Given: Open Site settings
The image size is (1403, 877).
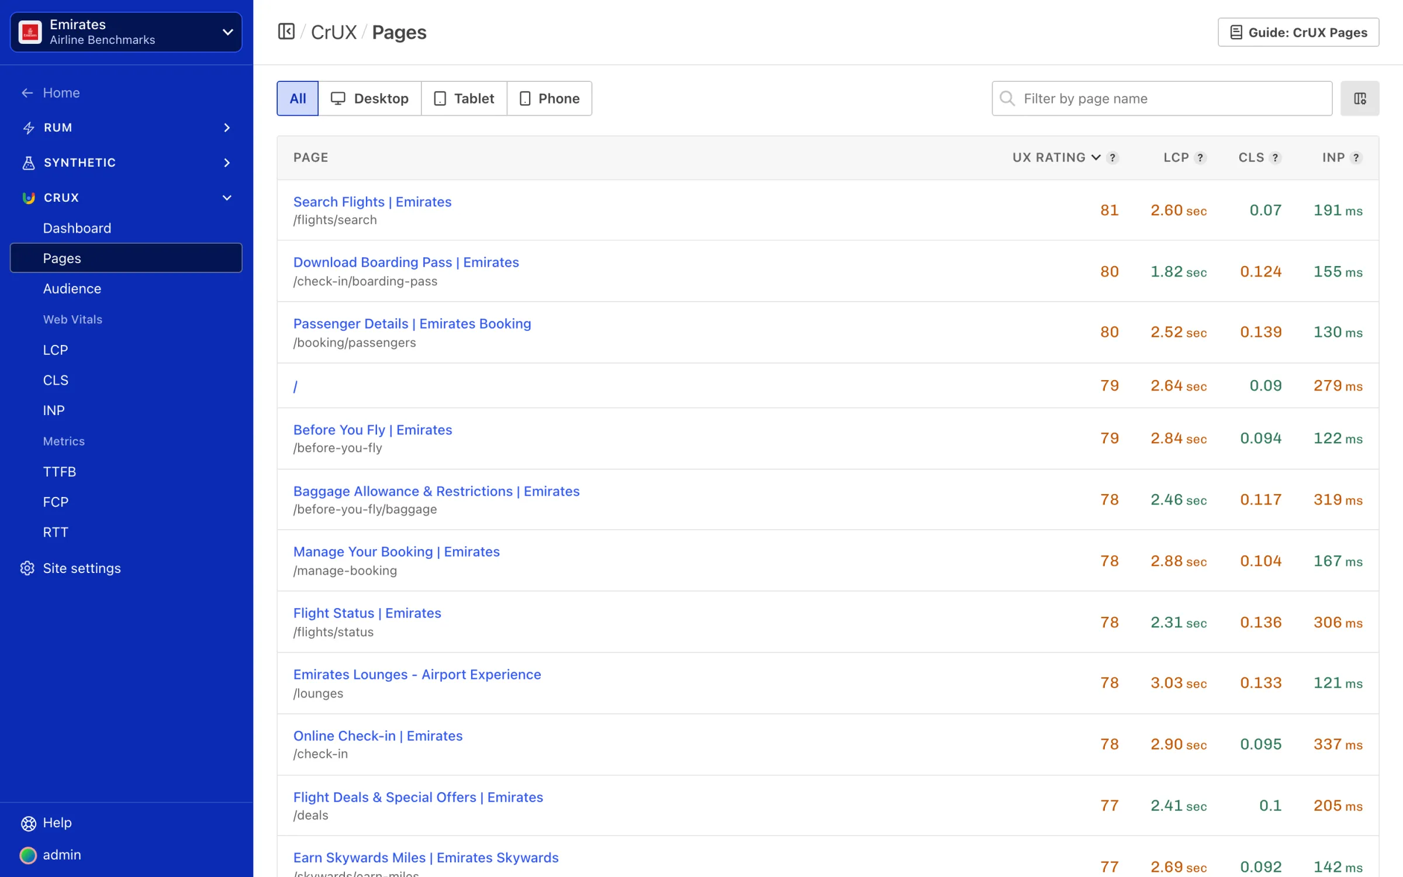Looking at the screenshot, I should pyautogui.click(x=82, y=568).
